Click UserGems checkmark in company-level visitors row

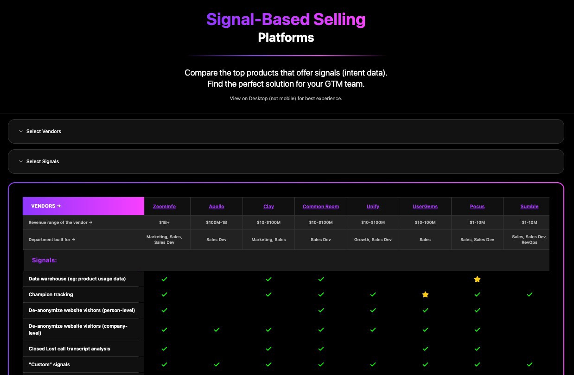point(425,330)
